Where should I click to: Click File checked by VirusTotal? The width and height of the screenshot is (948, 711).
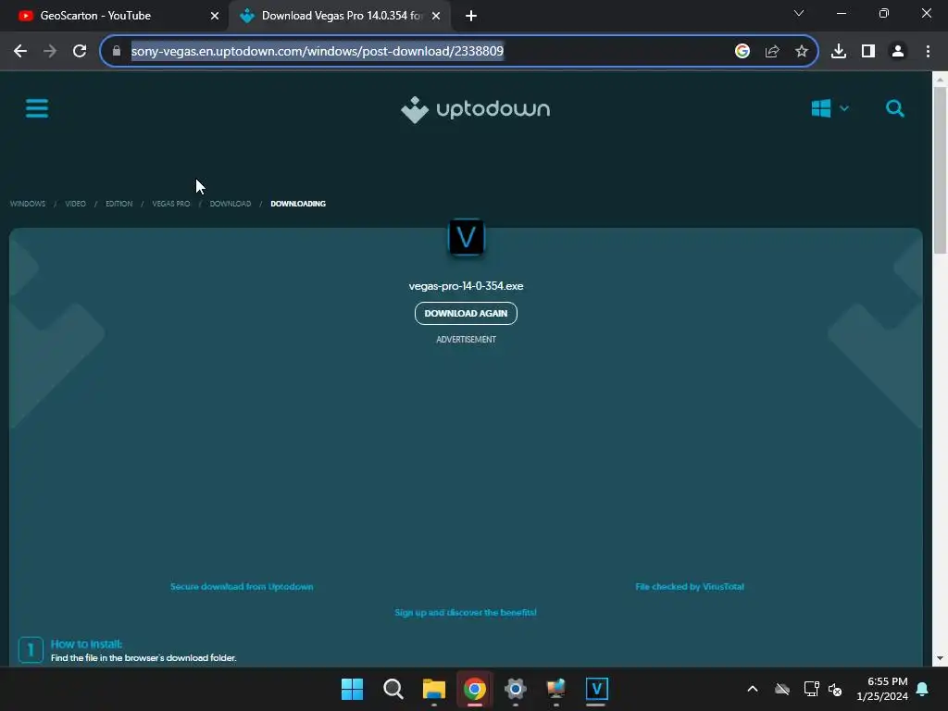(x=690, y=586)
